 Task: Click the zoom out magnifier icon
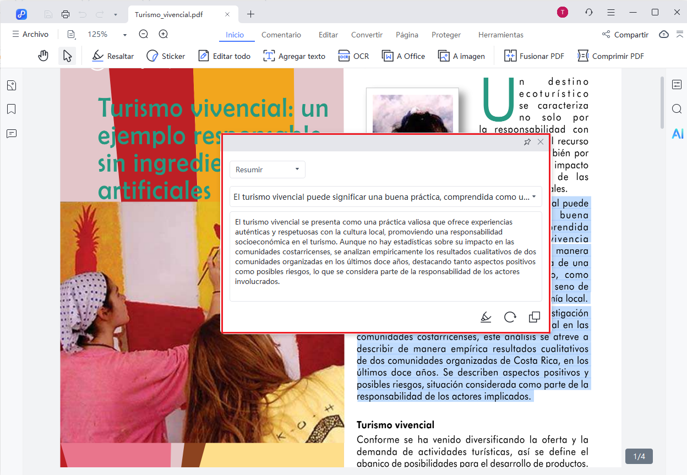tap(144, 34)
